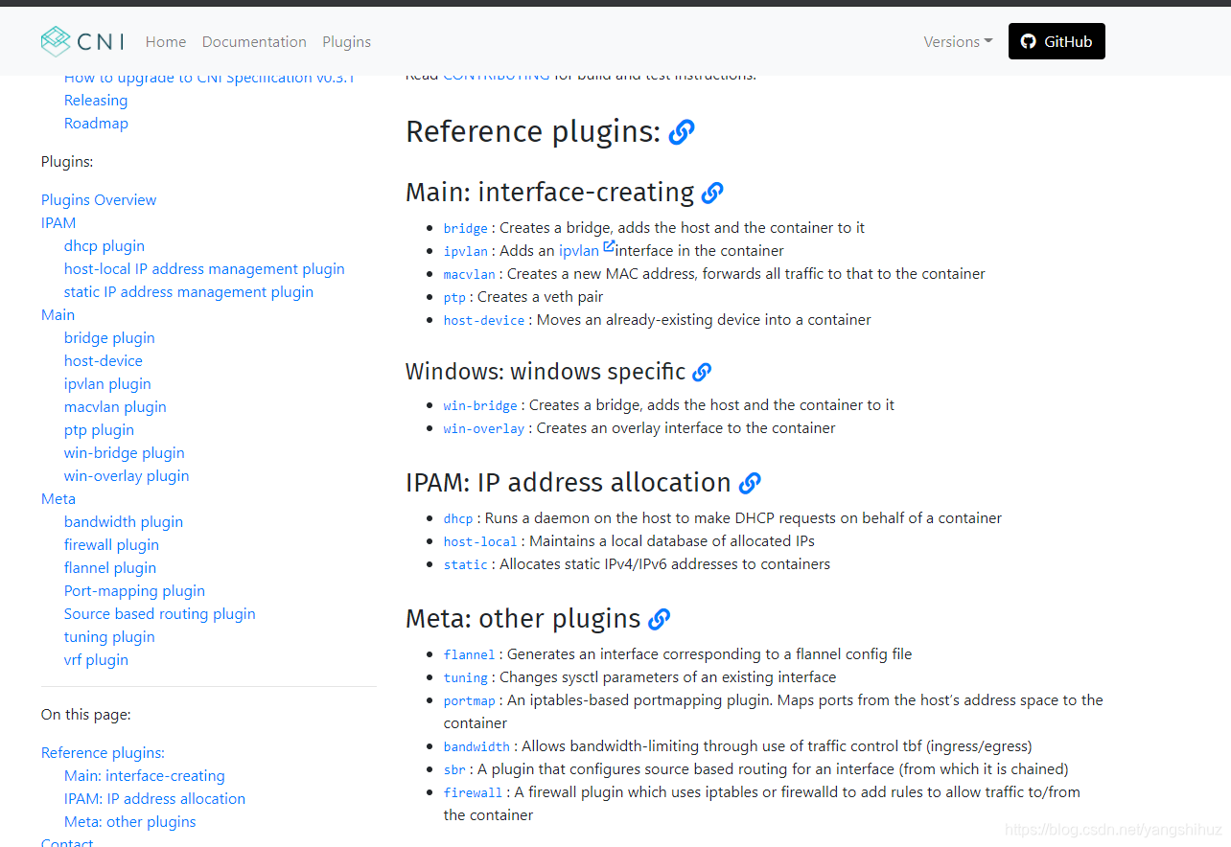Open Port-mapping plugin in the sidebar

(134, 590)
